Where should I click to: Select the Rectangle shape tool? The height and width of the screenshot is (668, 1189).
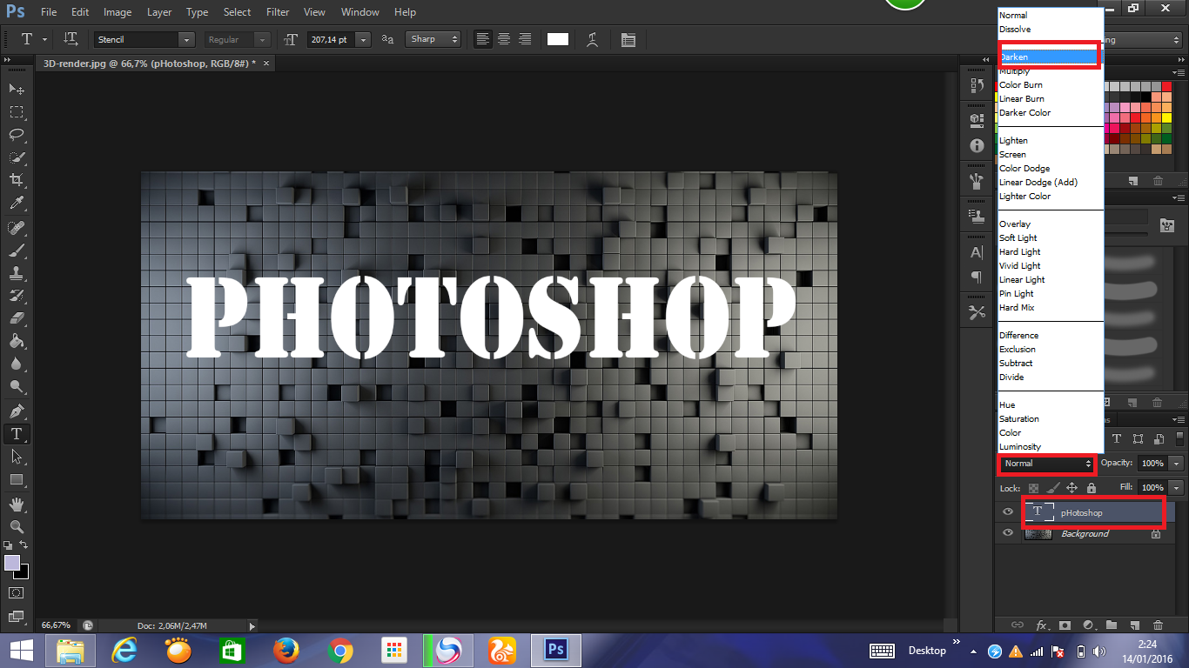[x=17, y=479]
